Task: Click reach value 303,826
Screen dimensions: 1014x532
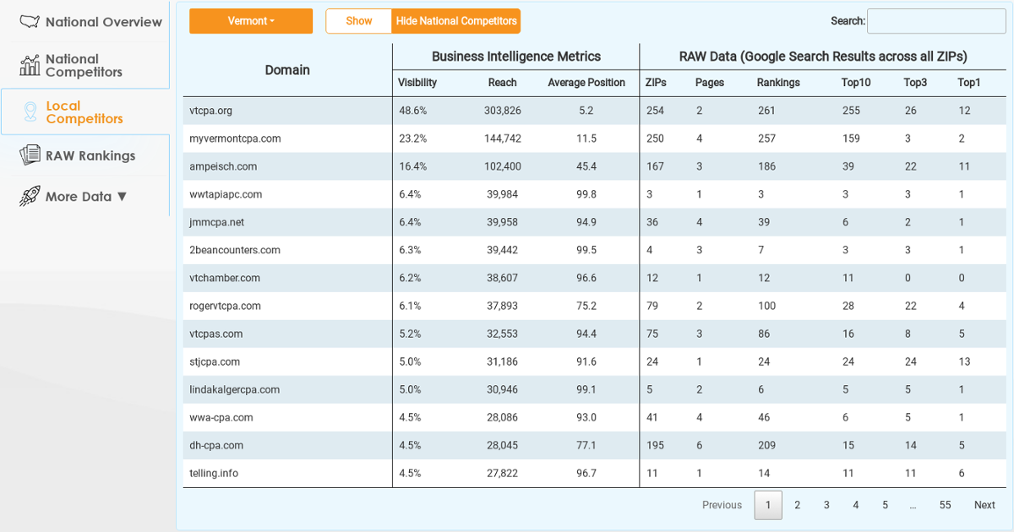Action: point(503,111)
